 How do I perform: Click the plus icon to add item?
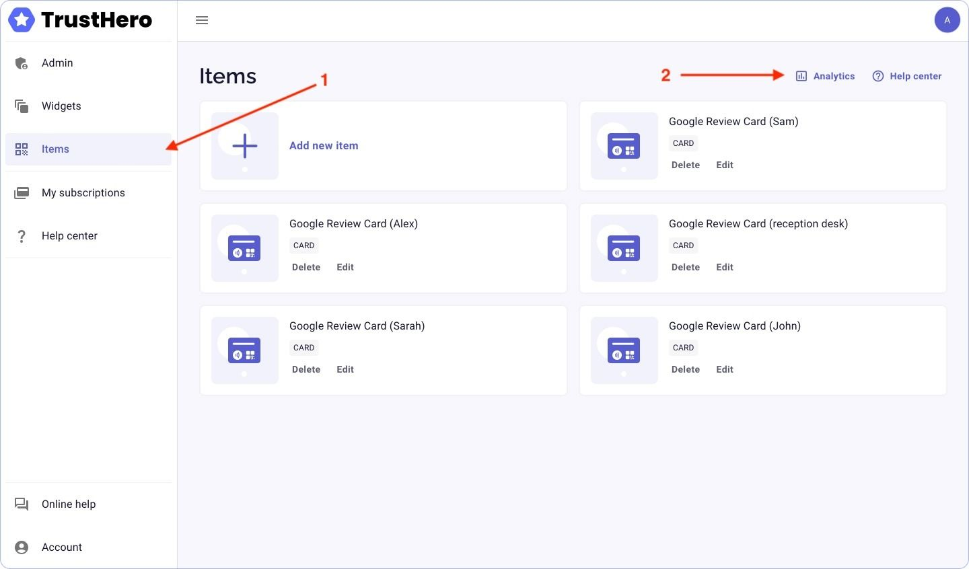click(x=245, y=146)
